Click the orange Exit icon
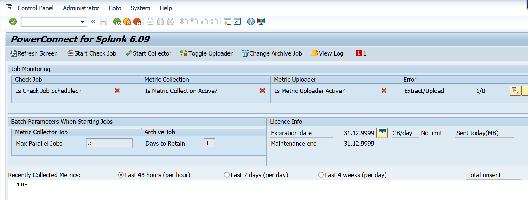528x200 pixels. (x=127, y=22)
